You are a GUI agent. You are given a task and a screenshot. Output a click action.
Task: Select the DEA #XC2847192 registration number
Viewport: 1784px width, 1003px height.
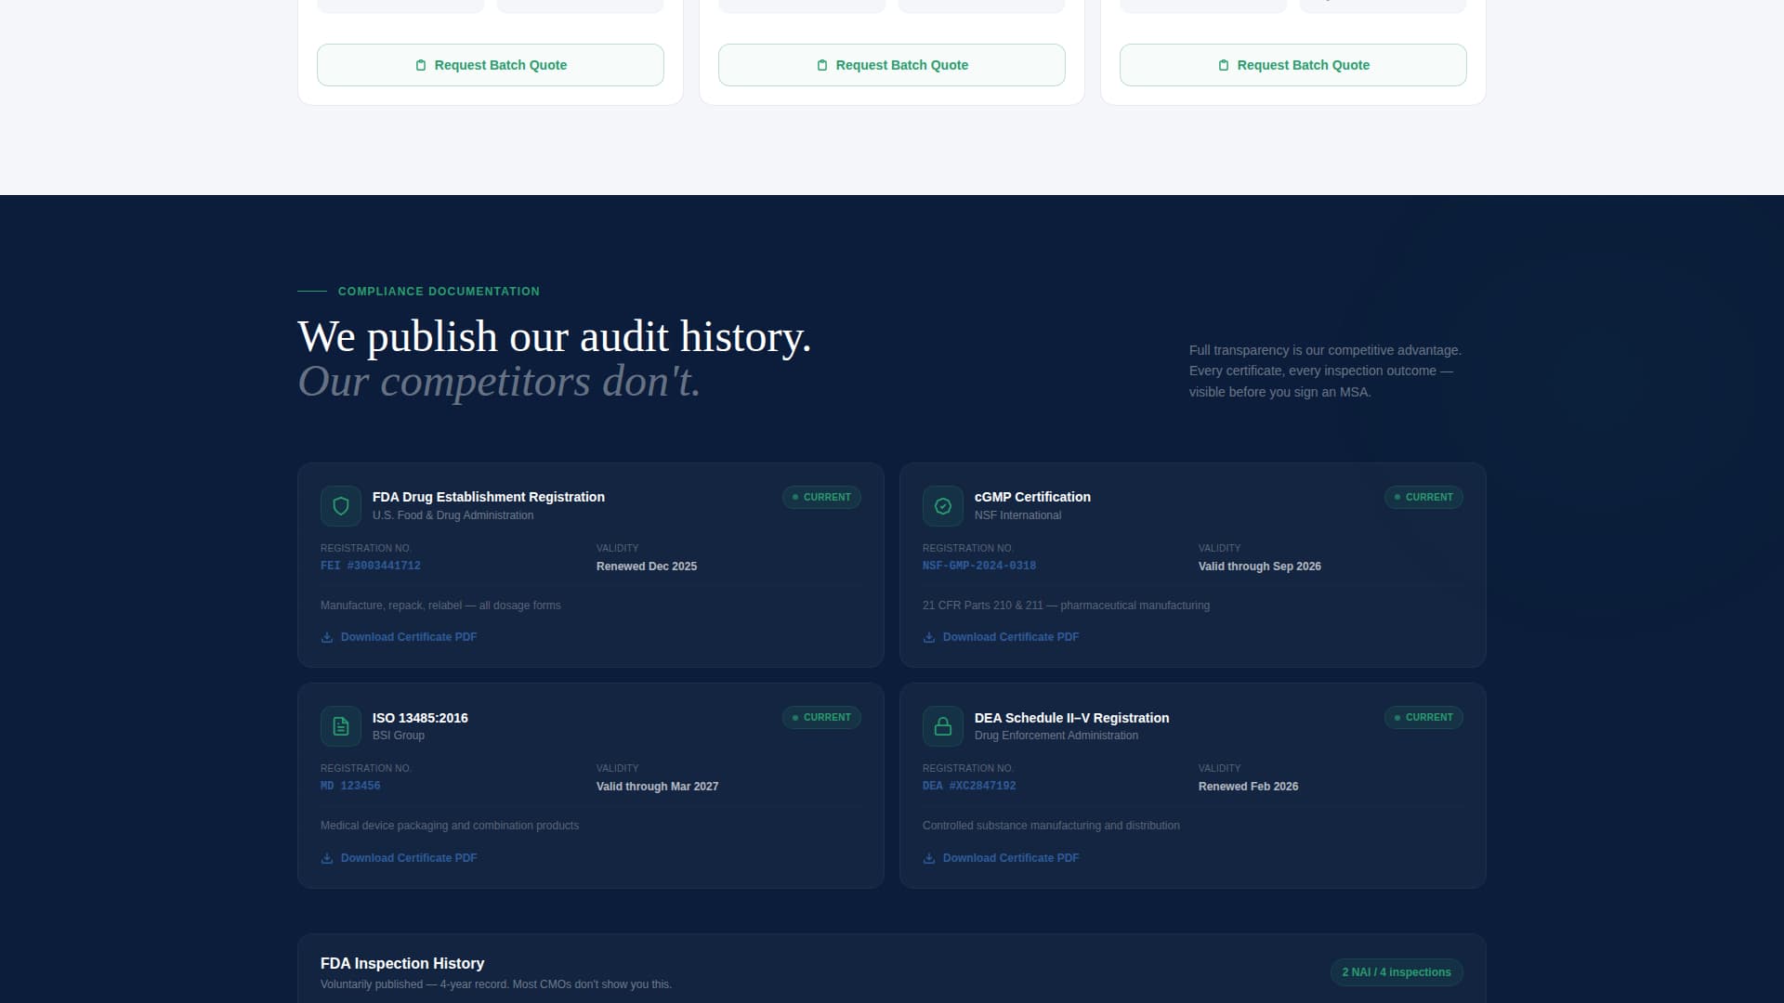(x=969, y=785)
